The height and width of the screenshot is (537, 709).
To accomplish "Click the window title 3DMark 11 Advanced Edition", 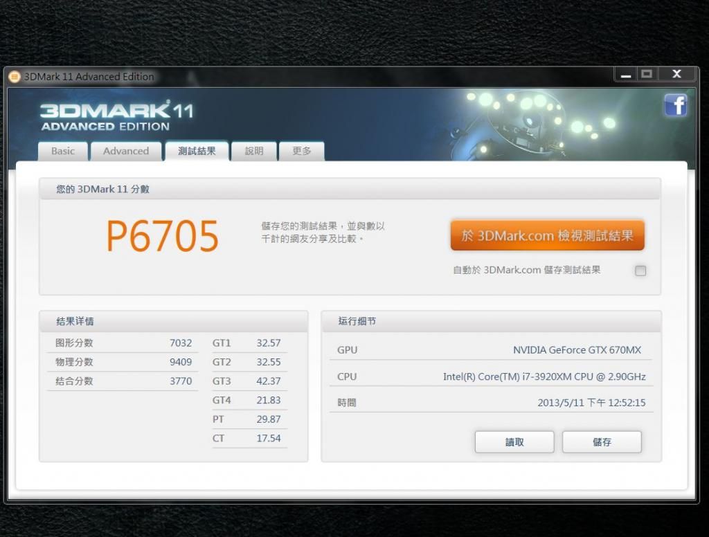I will click(89, 77).
